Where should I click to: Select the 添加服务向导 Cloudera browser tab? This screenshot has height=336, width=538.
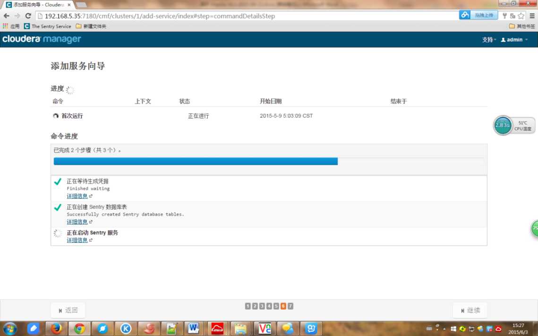click(38, 5)
